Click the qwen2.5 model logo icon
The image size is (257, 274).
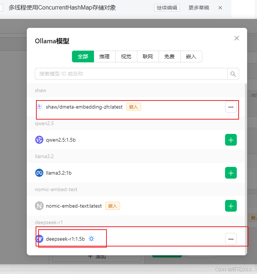(x=39, y=140)
